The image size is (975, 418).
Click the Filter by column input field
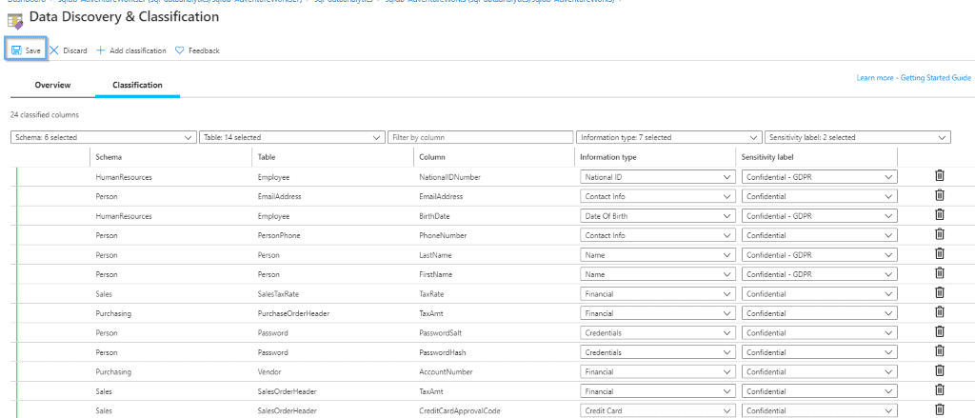point(480,137)
